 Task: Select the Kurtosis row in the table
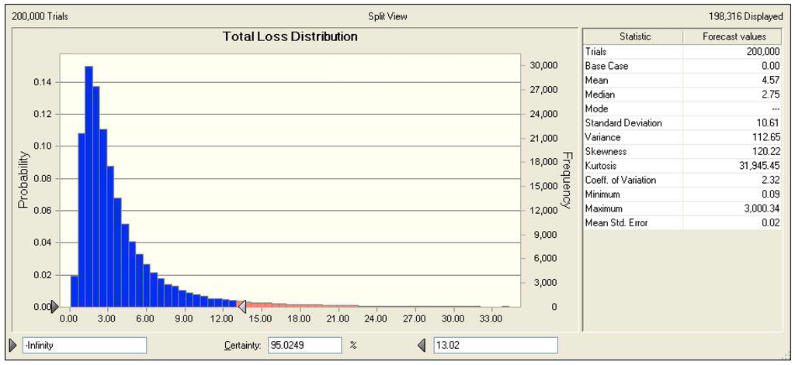point(683,166)
